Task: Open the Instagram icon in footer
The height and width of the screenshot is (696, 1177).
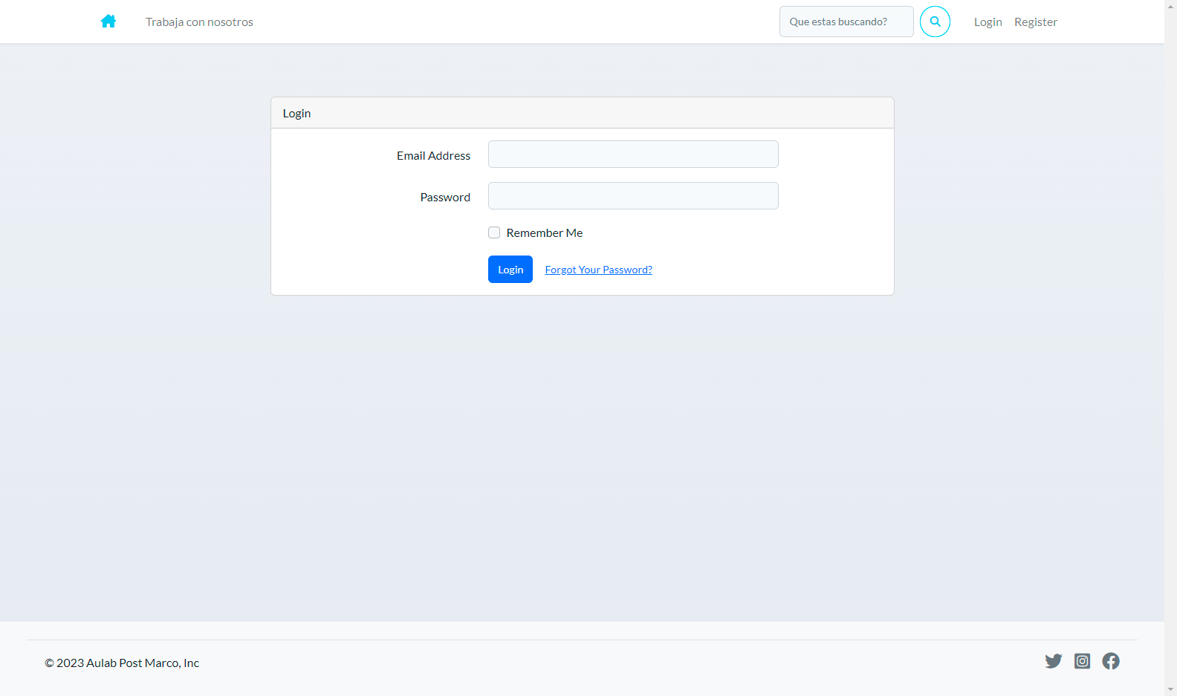Action: (x=1082, y=661)
